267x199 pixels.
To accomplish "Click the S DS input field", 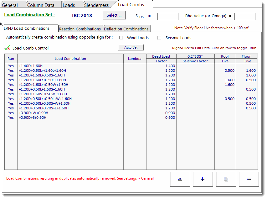I will (x=168, y=16).
